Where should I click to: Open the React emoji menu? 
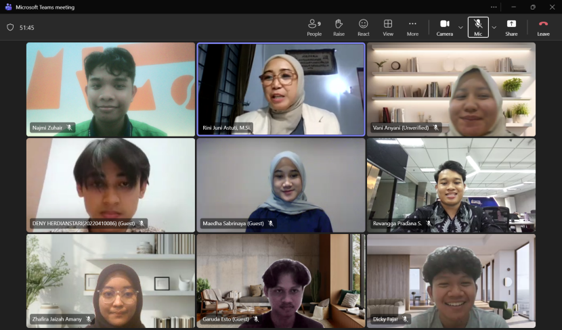(x=364, y=27)
